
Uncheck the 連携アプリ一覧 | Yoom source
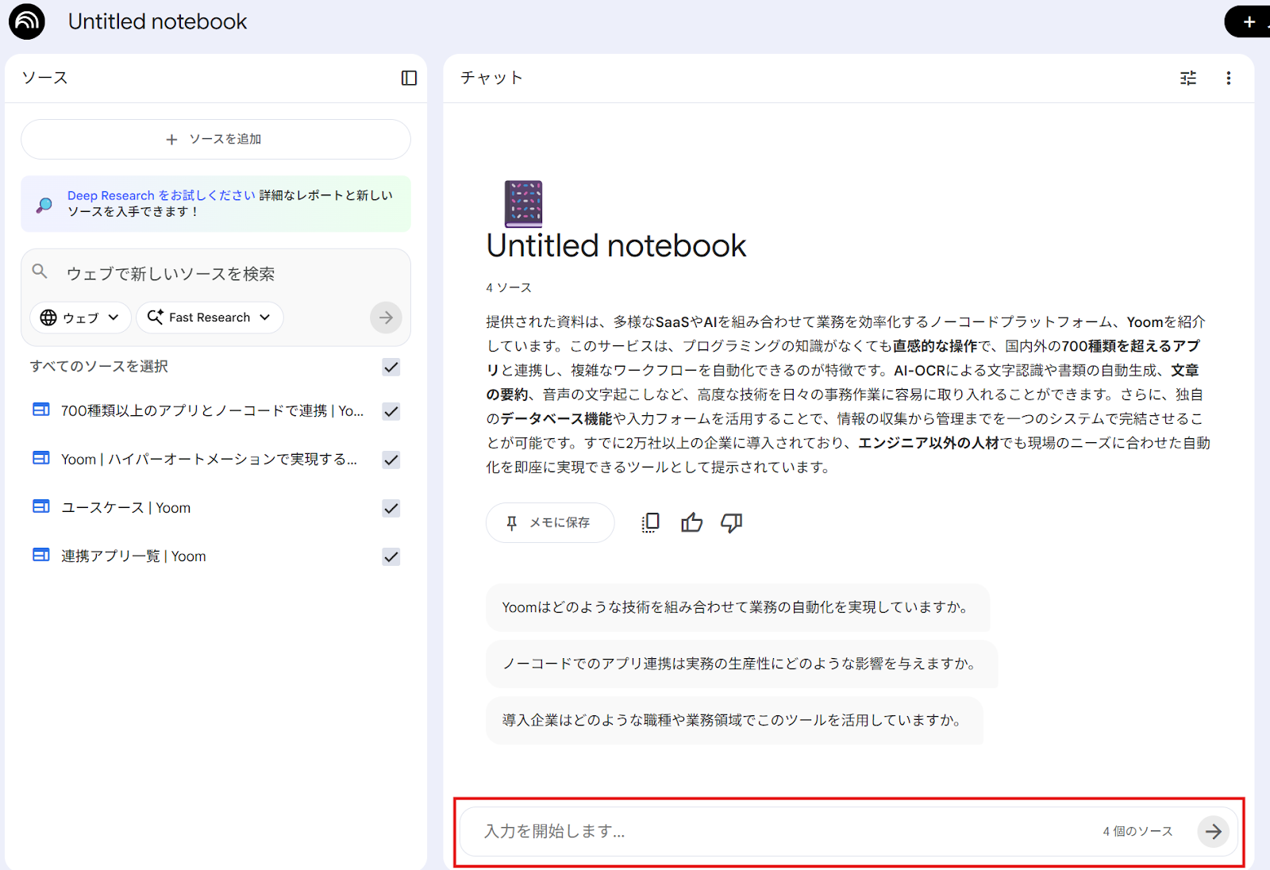pyautogui.click(x=391, y=556)
